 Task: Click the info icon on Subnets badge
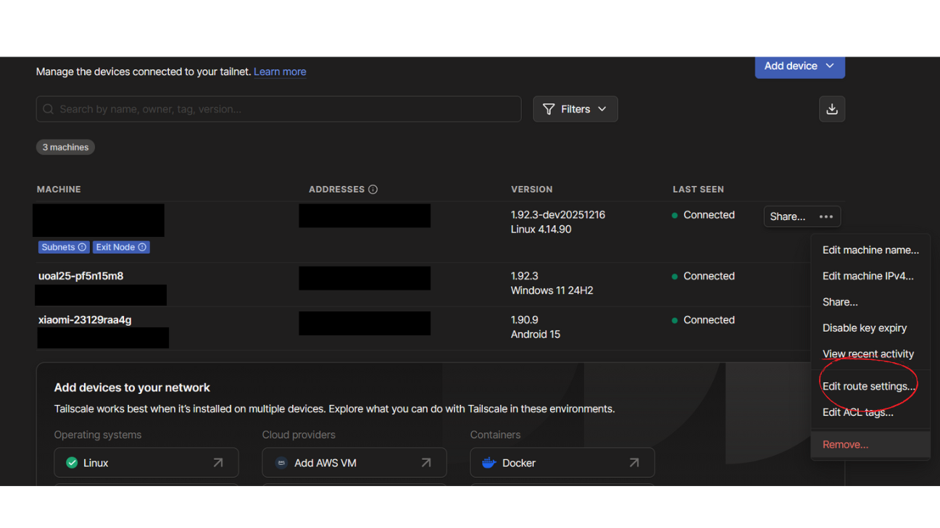click(82, 247)
